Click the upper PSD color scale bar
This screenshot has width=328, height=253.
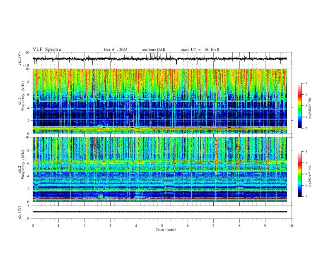point(300,106)
